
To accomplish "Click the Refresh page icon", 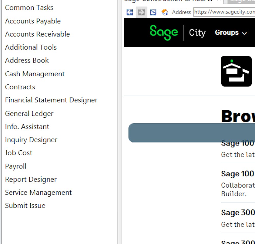I will coord(153,12).
